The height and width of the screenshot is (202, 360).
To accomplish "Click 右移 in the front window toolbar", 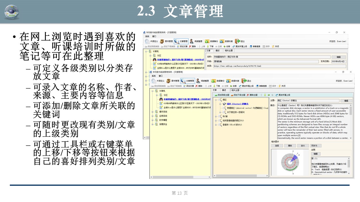I will pos(233,86).
